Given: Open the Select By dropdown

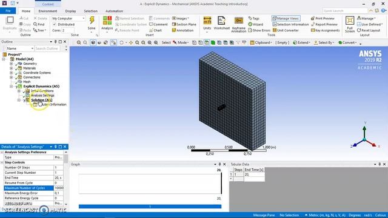Looking at the screenshot, I should (324, 42).
